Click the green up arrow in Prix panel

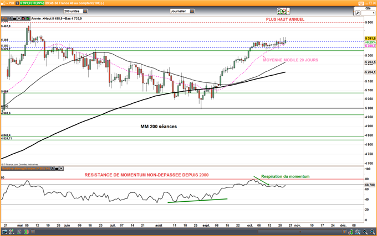coord(28,18)
